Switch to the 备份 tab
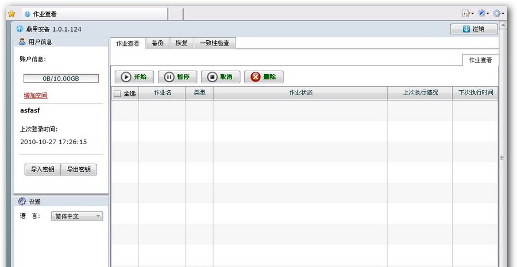 [157, 43]
